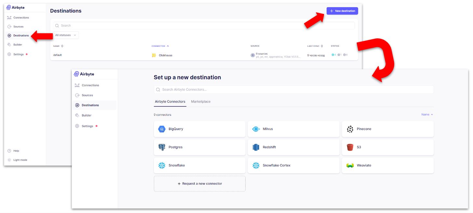The width and height of the screenshot is (473, 213).
Task: Click the Airbyte logo in the setup window
Action: pyautogui.click(x=84, y=74)
